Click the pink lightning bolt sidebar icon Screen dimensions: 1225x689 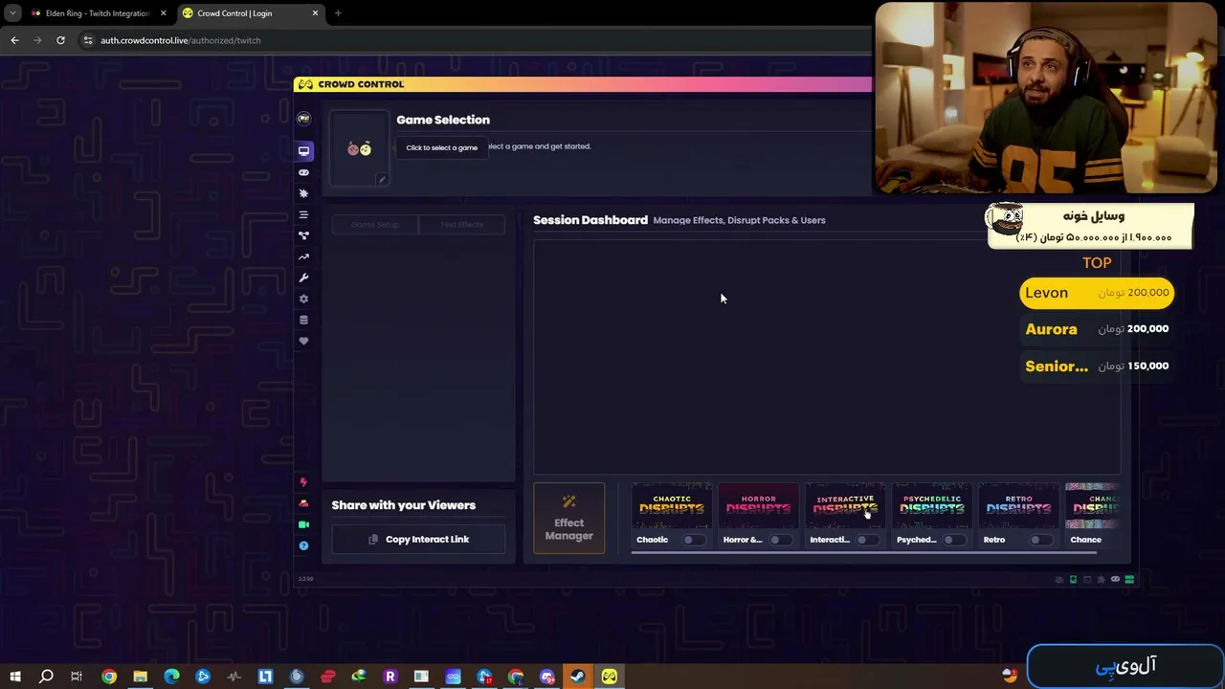tap(303, 482)
